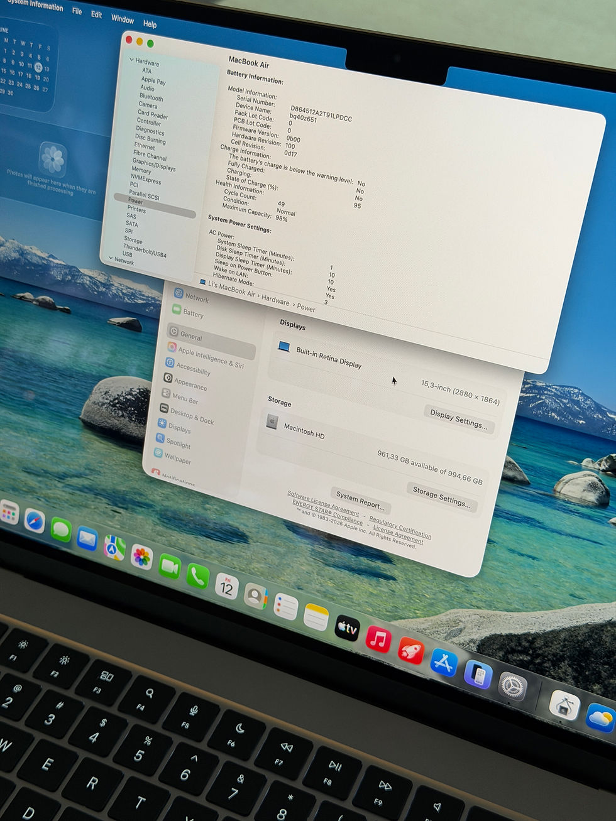Image resolution: width=616 pixels, height=821 pixels.
Task: Click System Report… button
Action: point(360,500)
